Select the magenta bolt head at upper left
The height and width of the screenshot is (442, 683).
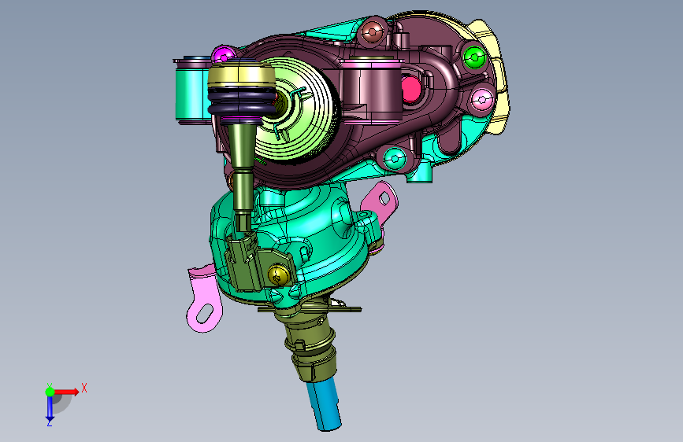point(223,56)
